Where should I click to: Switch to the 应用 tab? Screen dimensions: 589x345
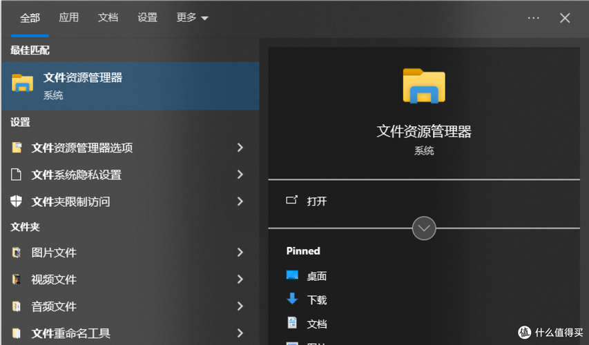click(69, 18)
